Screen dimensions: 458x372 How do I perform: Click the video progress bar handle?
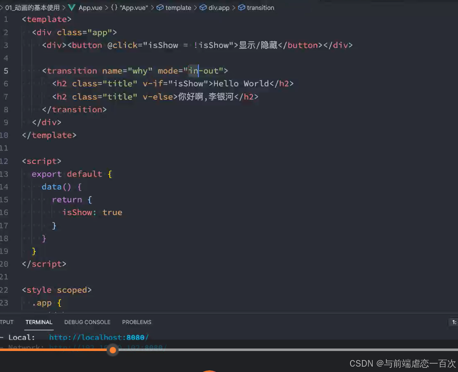[x=113, y=350]
